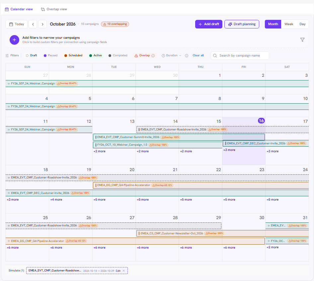Go to next month arrow
The height and width of the screenshot is (281, 314).
pyautogui.click(x=42, y=24)
